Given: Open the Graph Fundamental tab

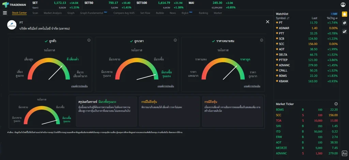Looking at the screenshot, I should [x=92, y=13].
